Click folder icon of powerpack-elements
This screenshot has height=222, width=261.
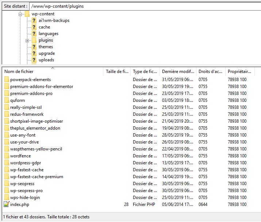[x=7, y=80]
